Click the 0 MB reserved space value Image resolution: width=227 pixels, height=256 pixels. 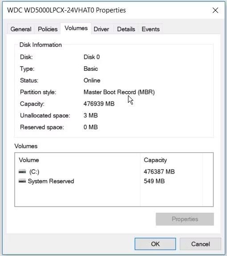(x=91, y=127)
